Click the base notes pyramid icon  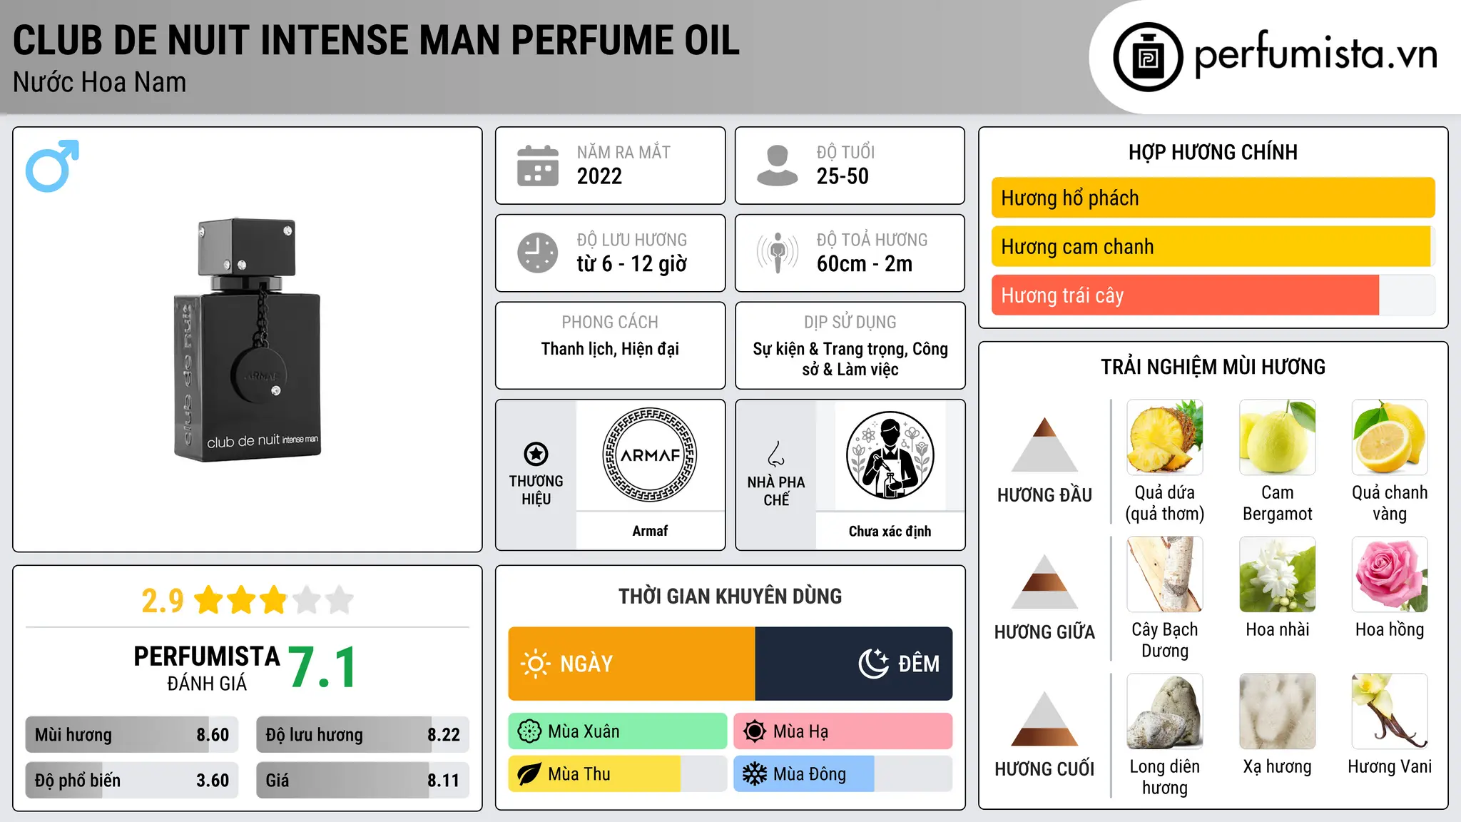(1044, 719)
